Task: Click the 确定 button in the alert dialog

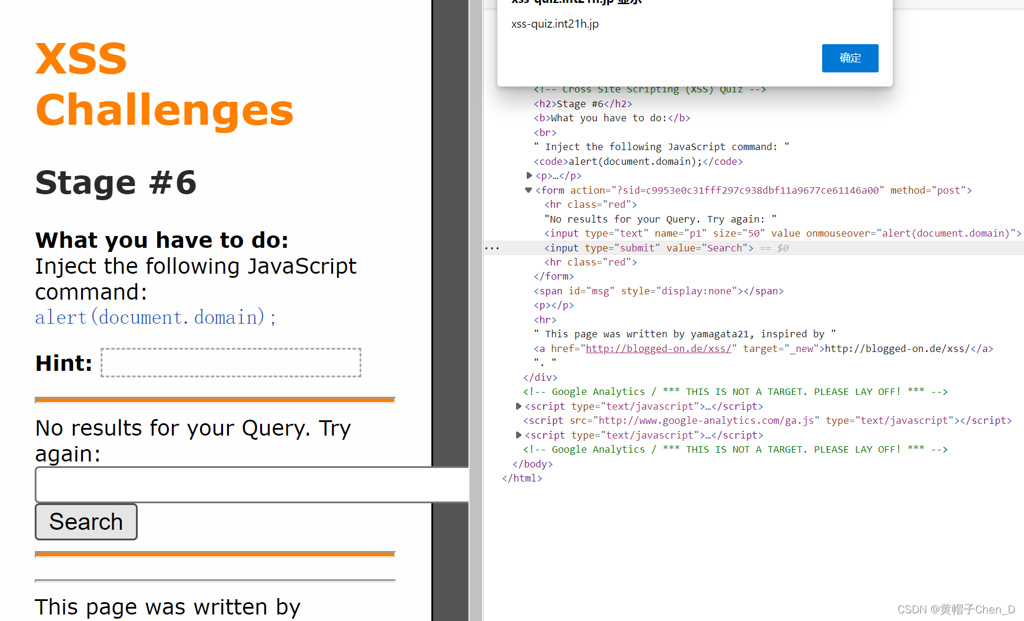Action: (850, 58)
